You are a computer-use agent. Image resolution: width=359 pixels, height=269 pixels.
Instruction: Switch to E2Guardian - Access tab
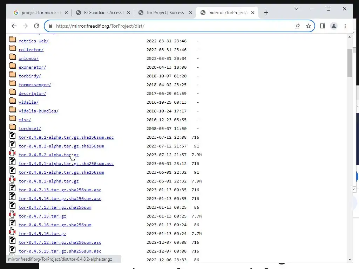103,13
